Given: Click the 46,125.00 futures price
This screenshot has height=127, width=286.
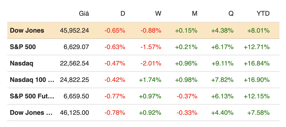Looking at the screenshot, I should click(x=75, y=113).
